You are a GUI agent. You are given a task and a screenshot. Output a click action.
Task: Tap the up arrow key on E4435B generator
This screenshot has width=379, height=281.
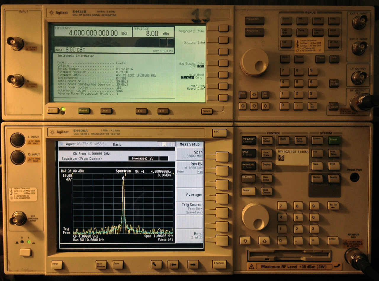tap(254, 95)
